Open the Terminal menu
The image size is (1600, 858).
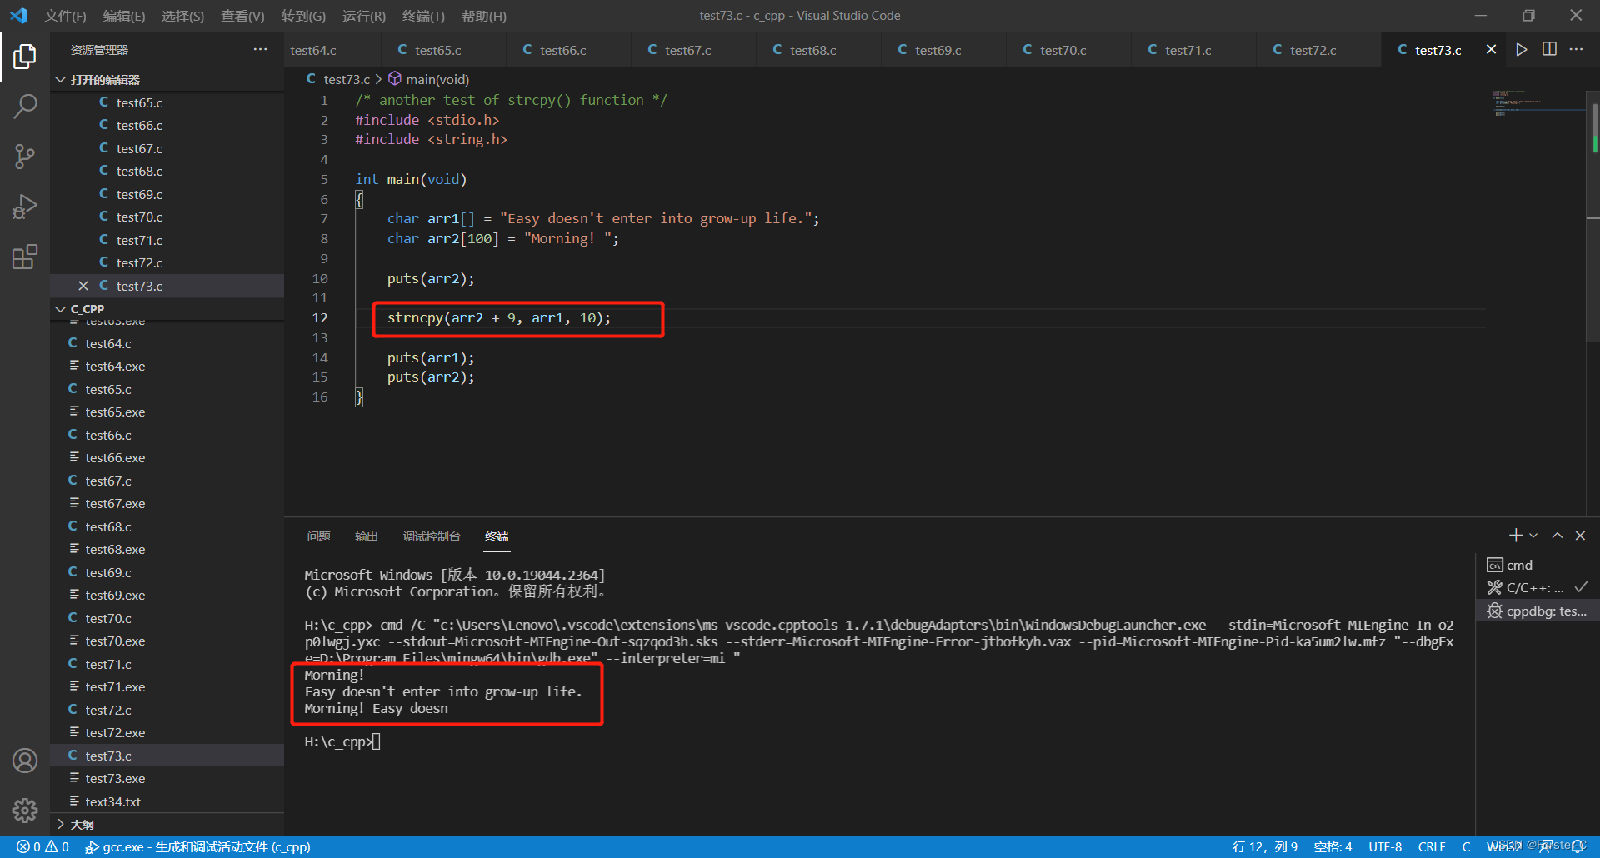click(423, 16)
